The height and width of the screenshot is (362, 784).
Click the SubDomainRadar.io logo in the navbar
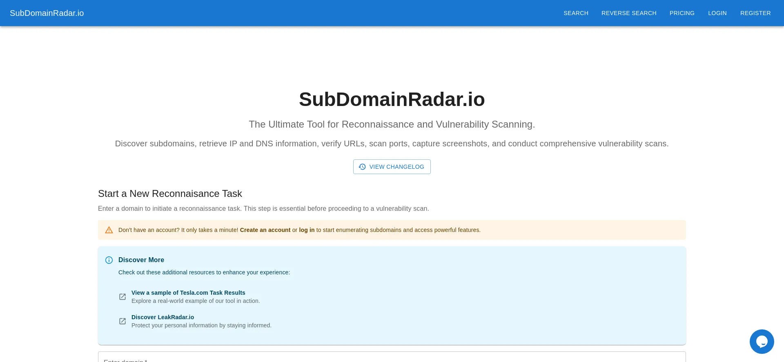[47, 13]
